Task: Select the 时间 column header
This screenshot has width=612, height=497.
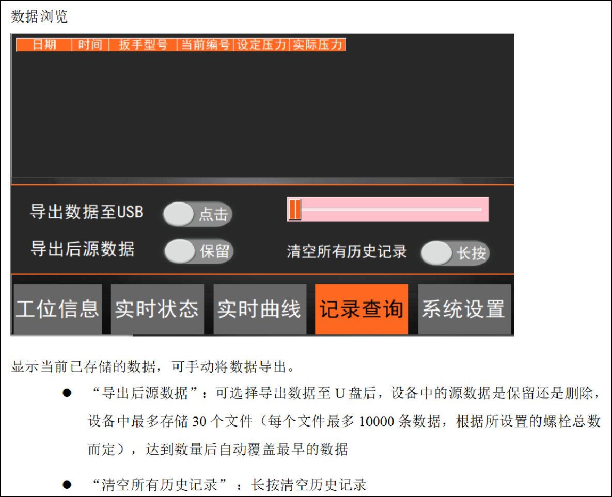Action: (x=90, y=45)
